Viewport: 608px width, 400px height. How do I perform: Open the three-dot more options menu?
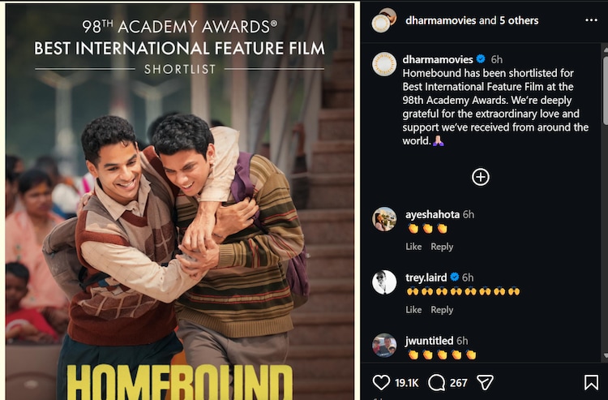[591, 20]
